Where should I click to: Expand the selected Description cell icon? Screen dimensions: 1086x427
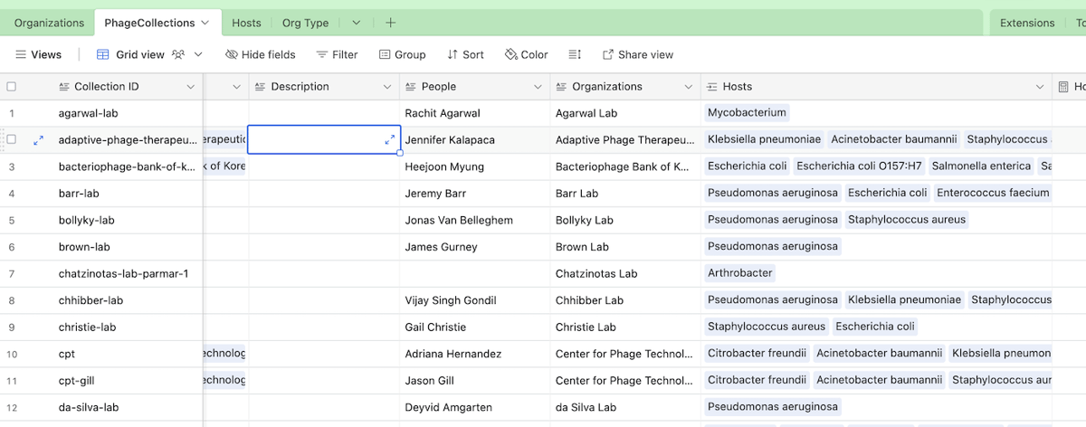389,139
